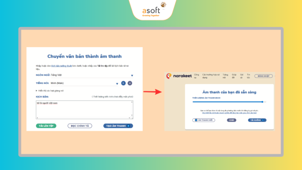Click the audio progress slider handle
Image resolution: width=302 pixels, height=170 pixels.
click(262, 102)
